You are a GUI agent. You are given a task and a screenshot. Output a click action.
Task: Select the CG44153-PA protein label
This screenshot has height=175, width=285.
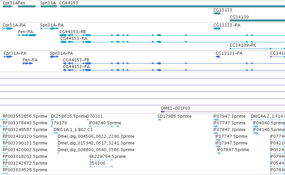pyautogui.click(x=76, y=67)
